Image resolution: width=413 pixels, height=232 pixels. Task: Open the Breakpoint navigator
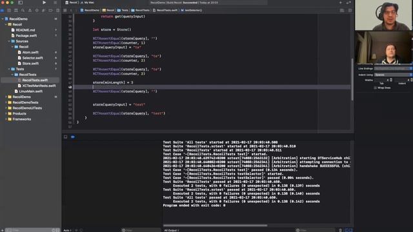pyautogui.click(x=50, y=10)
